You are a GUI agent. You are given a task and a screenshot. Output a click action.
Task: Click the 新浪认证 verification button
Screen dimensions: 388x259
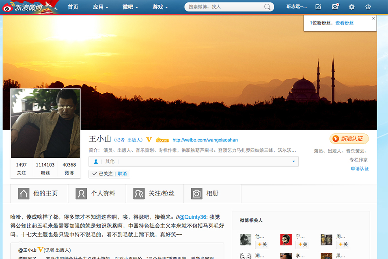(x=349, y=139)
